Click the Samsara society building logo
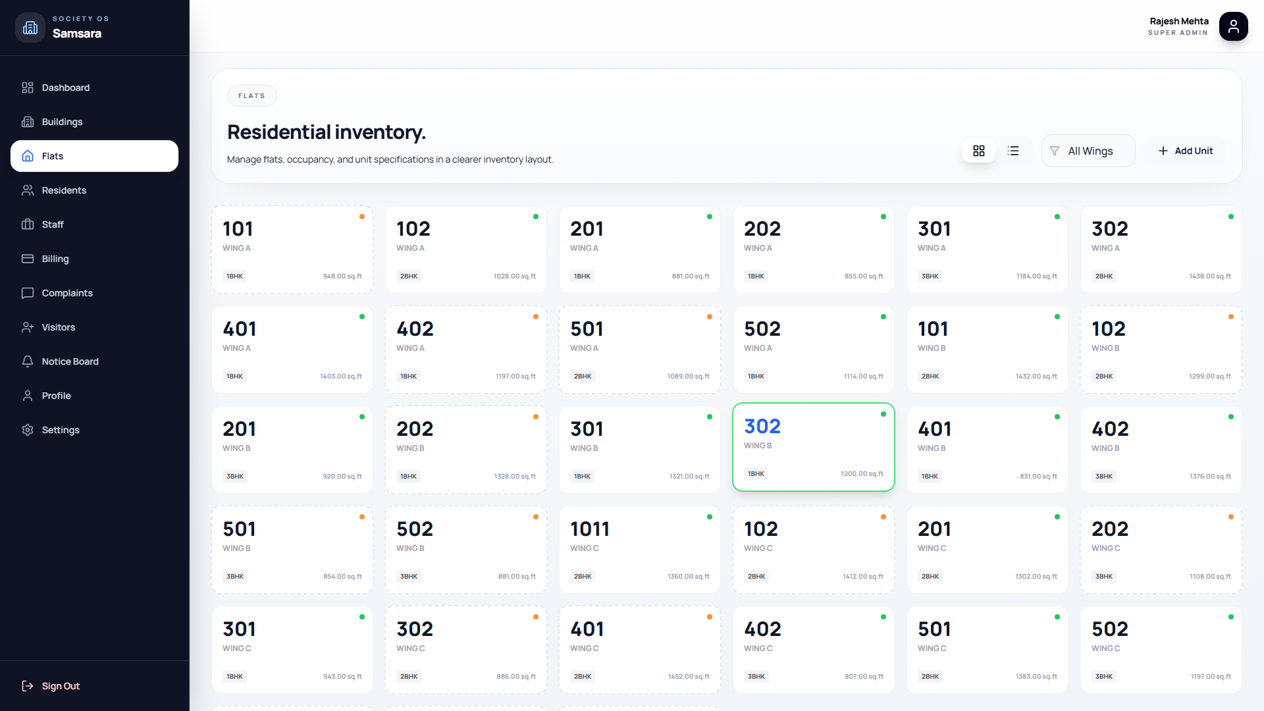The image size is (1264, 711). [30, 28]
